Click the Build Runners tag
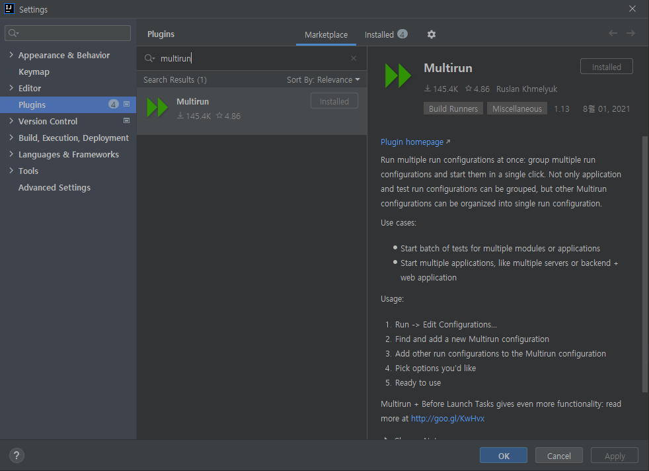649x471 pixels. coord(453,108)
